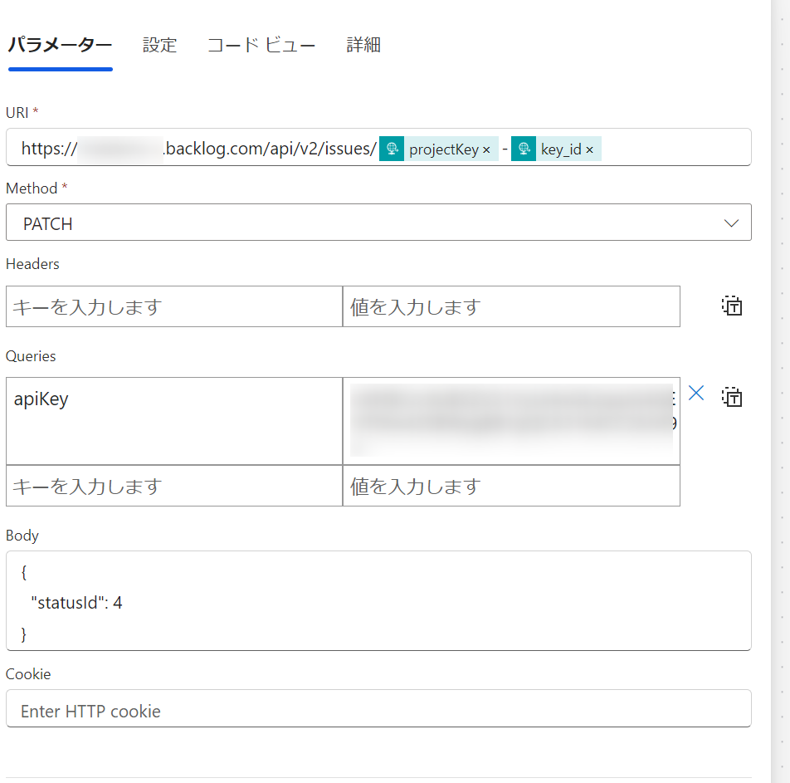Image resolution: width=790 pixels, height=783 pixels.
Task: Click the key_id token's dynamic content globe icon
Action: 523,149
